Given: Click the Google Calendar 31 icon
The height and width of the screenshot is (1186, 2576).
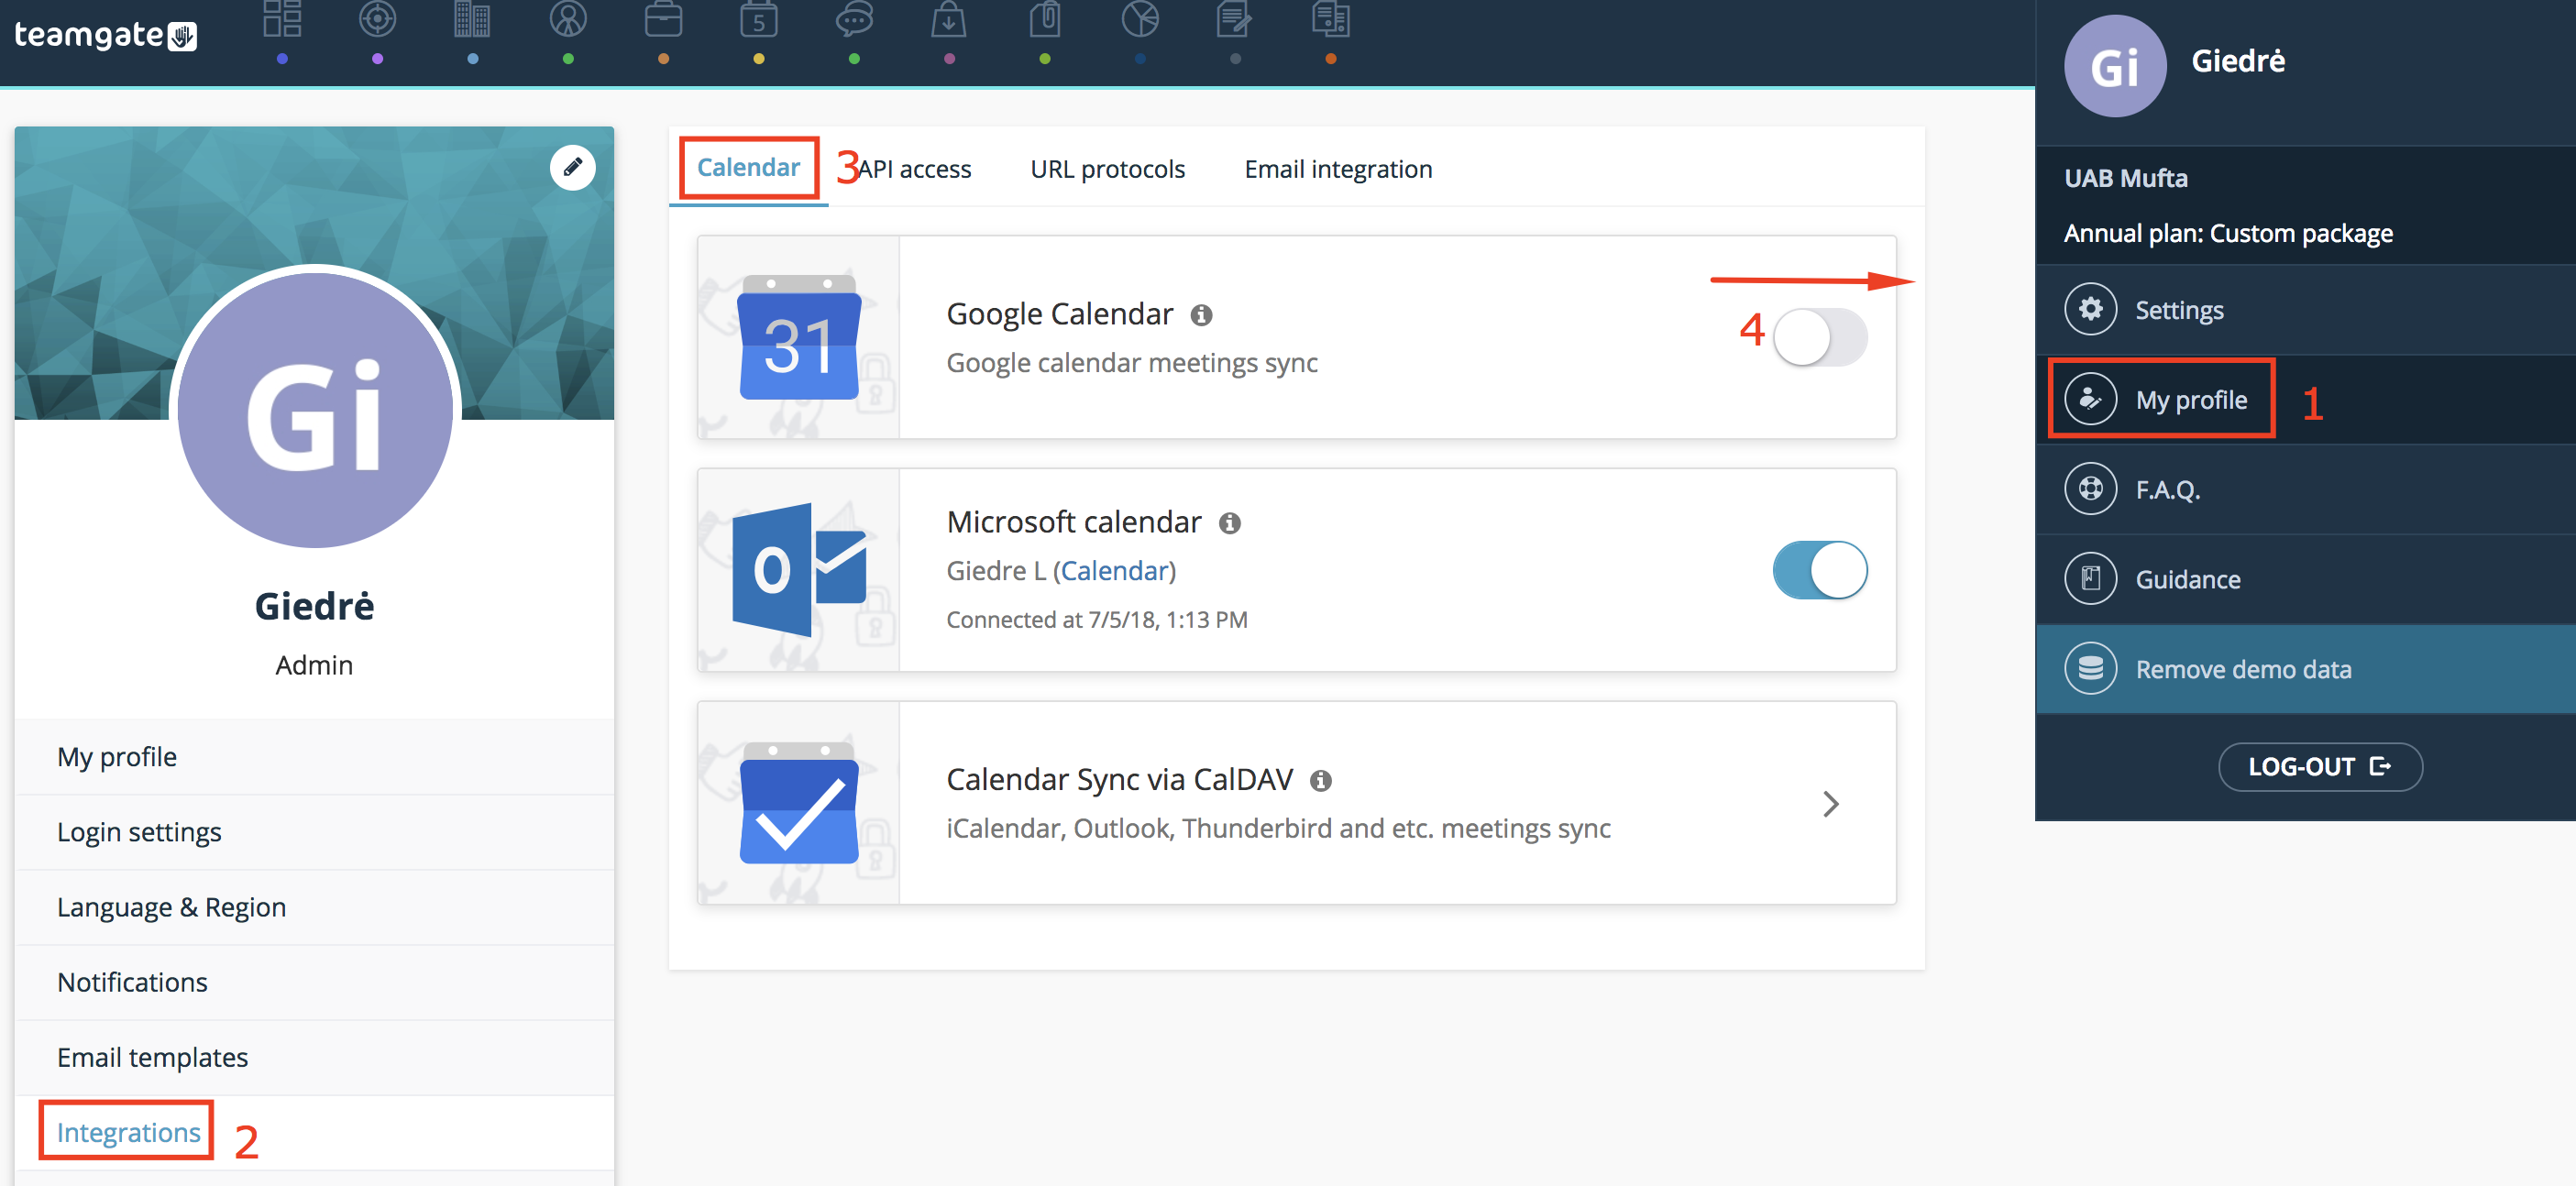Looking at the screenshot, I should click(799, 338).
